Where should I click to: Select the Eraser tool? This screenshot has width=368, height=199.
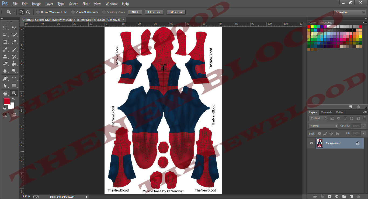pyautogui.click(x=5, y=64)
